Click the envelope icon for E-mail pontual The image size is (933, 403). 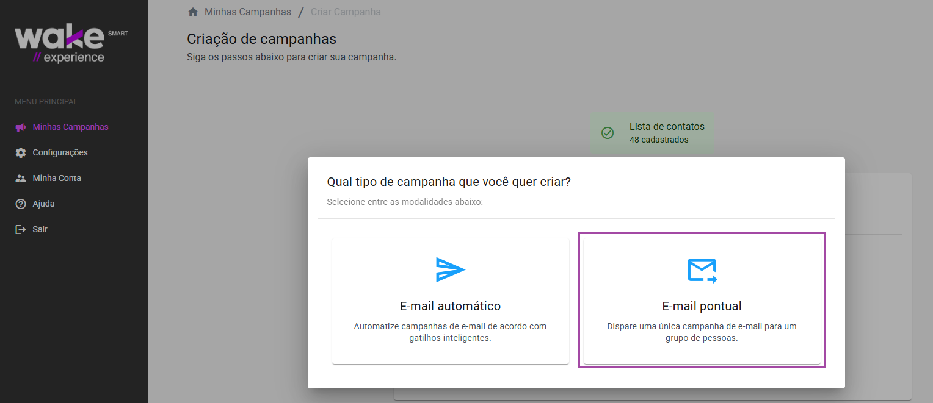[x=702, y=270]
